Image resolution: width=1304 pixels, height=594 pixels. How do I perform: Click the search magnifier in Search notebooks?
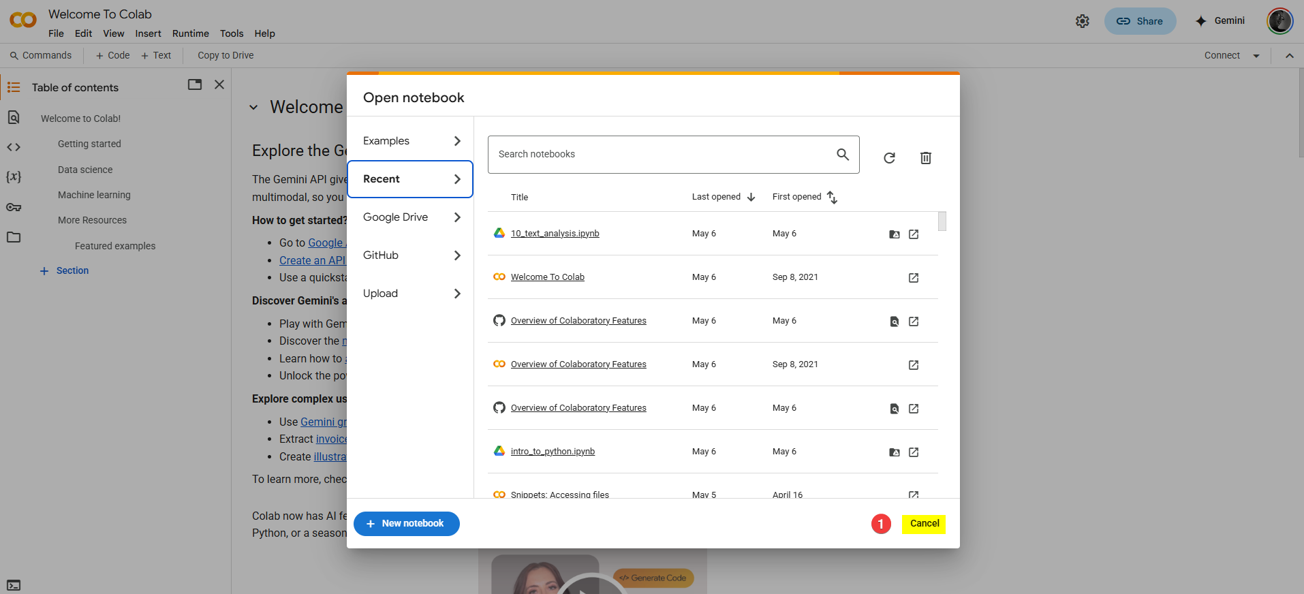(x=843, y=155)
